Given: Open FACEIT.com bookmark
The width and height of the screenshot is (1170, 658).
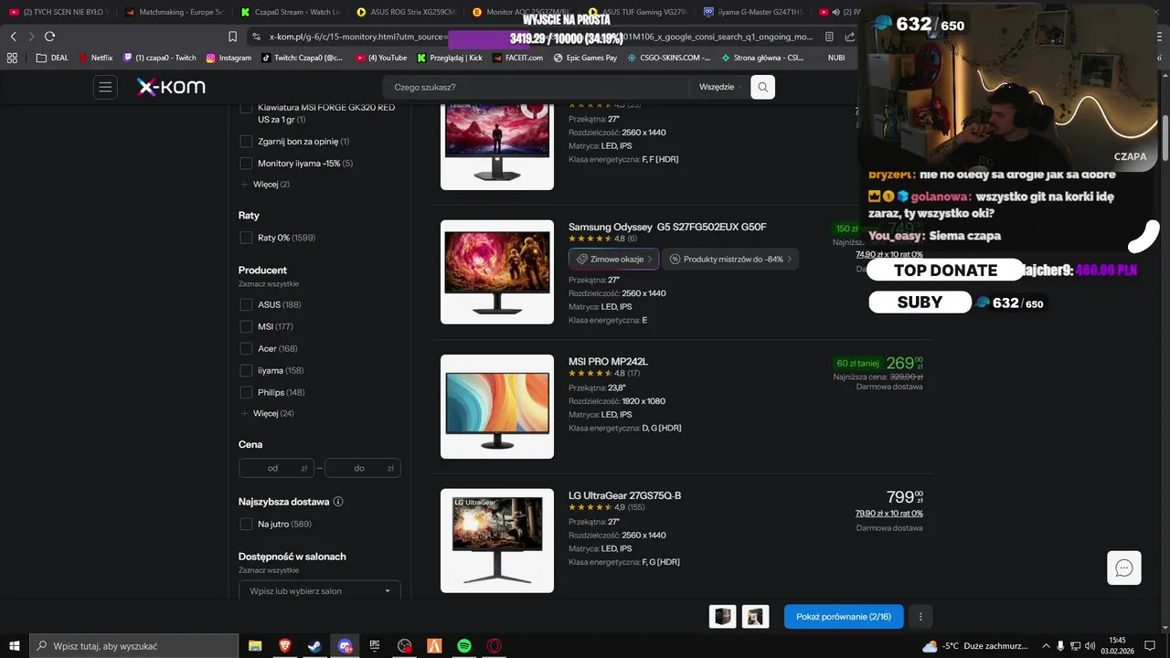Looking at the screenshot, I should tap(516, 58).
